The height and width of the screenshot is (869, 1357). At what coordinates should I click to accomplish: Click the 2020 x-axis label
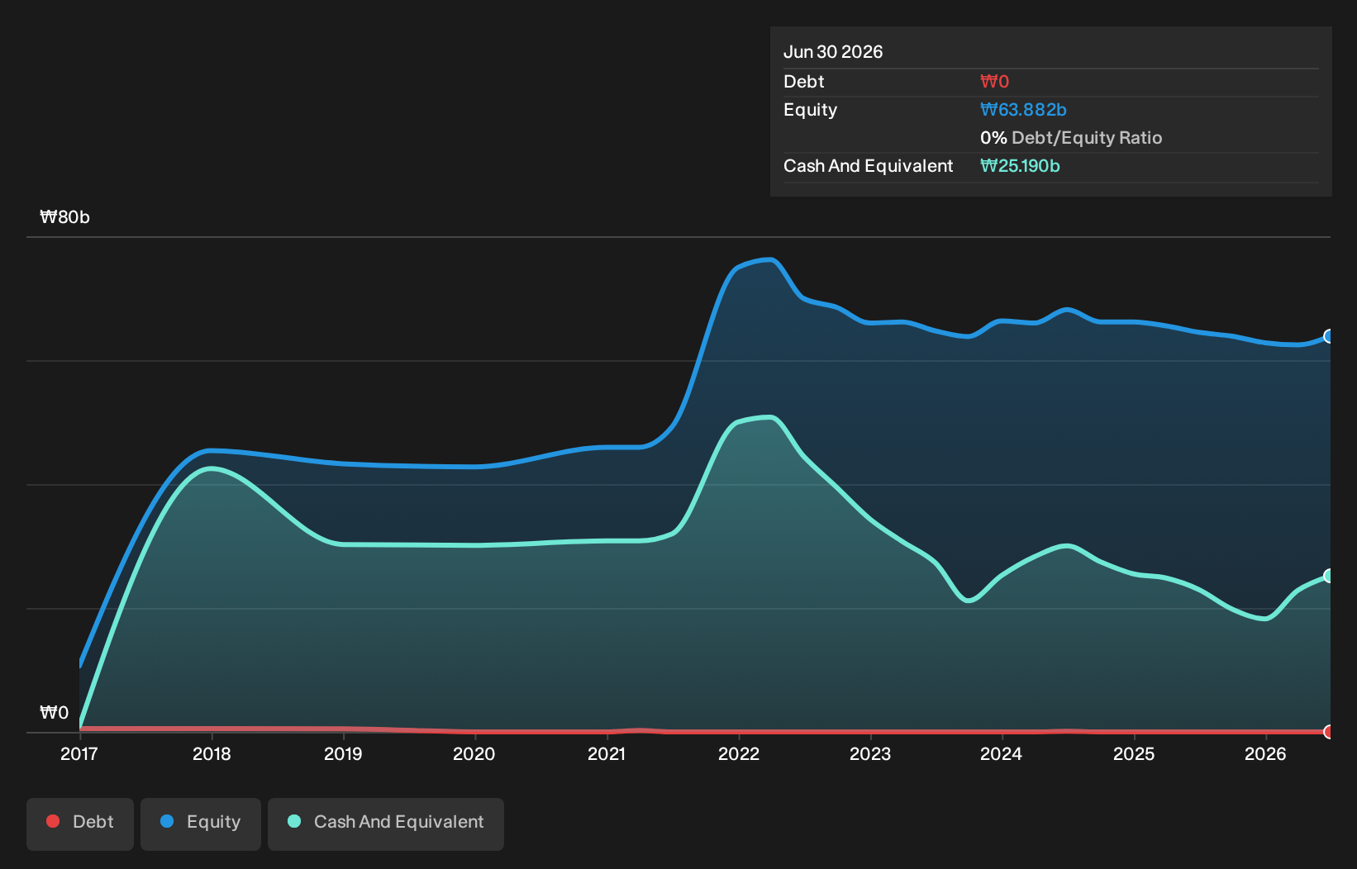pyautogui.click(x=474, y=753)
